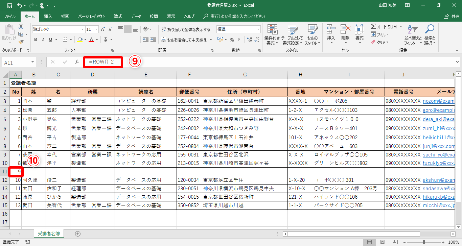Click the Cut scissors icon
Viewport: 462px width, 246px height.
(21, 26)
